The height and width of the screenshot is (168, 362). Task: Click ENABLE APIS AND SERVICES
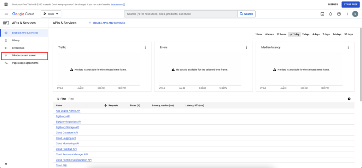click(107, 23)
